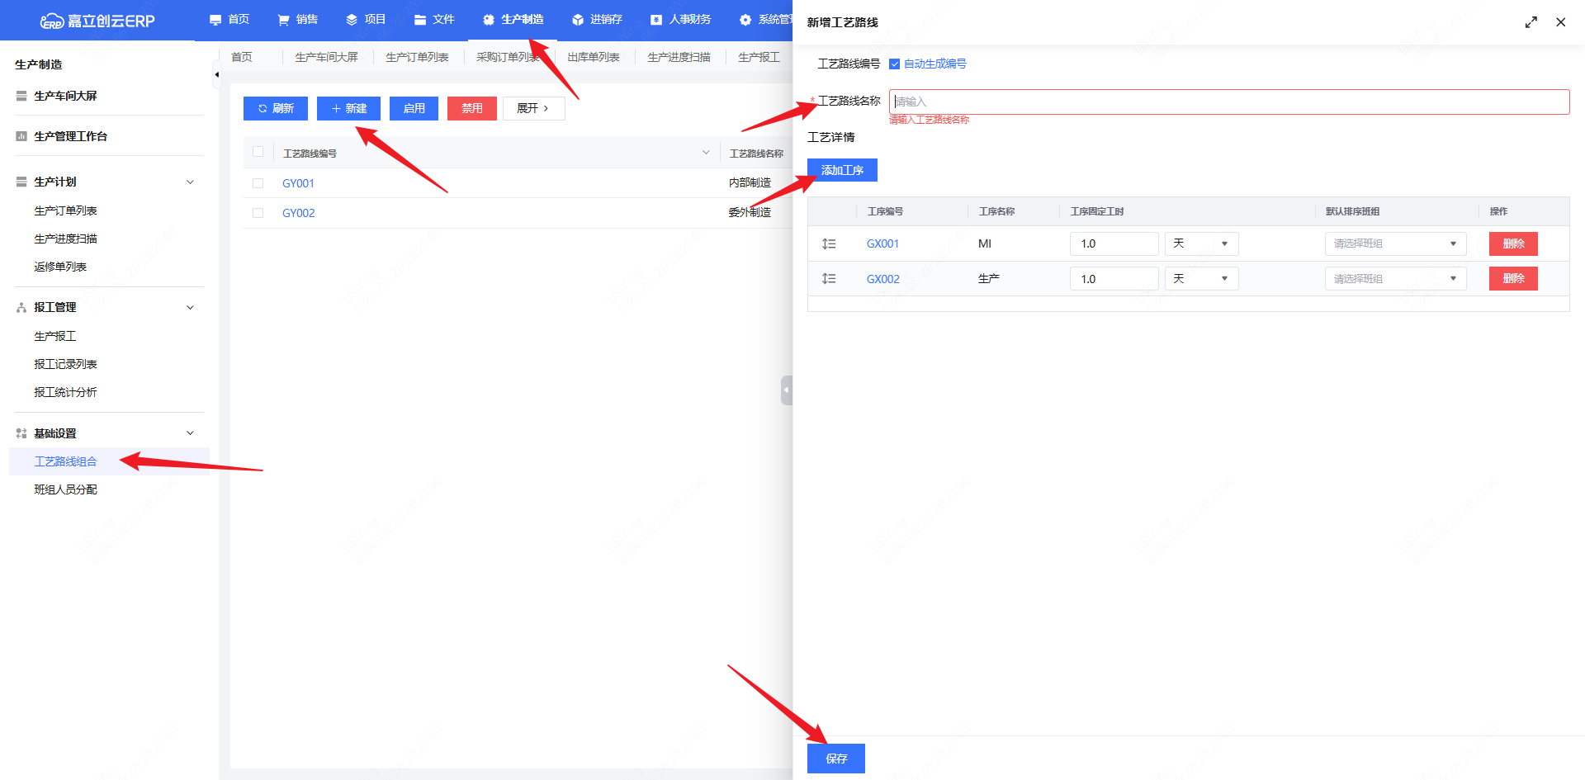Click the 新建 button
The width and height of the screenshot is (1585, 780).
click(x=348, y=108)
